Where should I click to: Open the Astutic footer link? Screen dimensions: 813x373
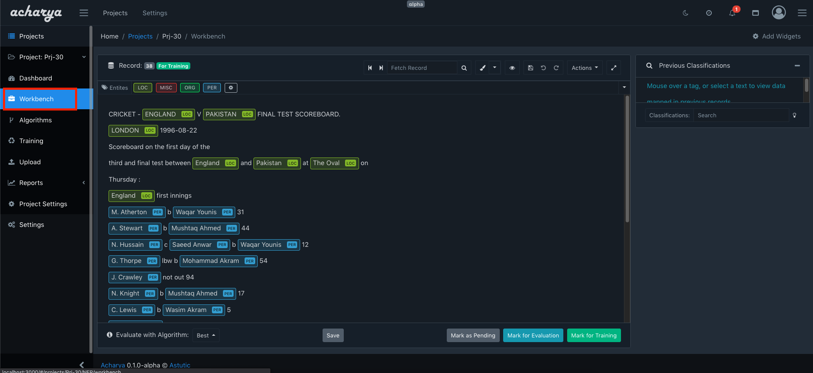coord(180,365)
